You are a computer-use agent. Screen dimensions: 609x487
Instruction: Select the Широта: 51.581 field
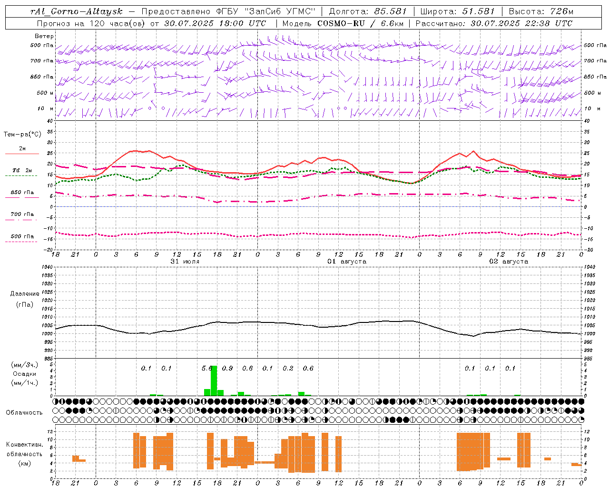point(457,11)
